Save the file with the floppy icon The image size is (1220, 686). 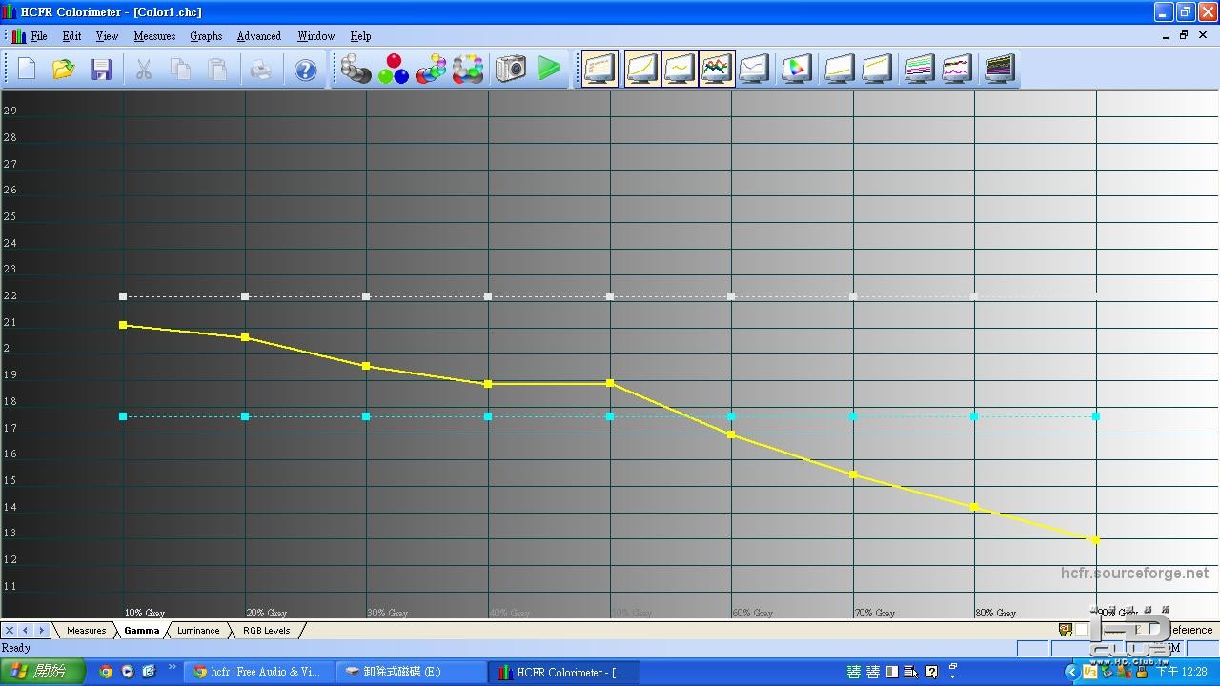[x=101, y=69]
